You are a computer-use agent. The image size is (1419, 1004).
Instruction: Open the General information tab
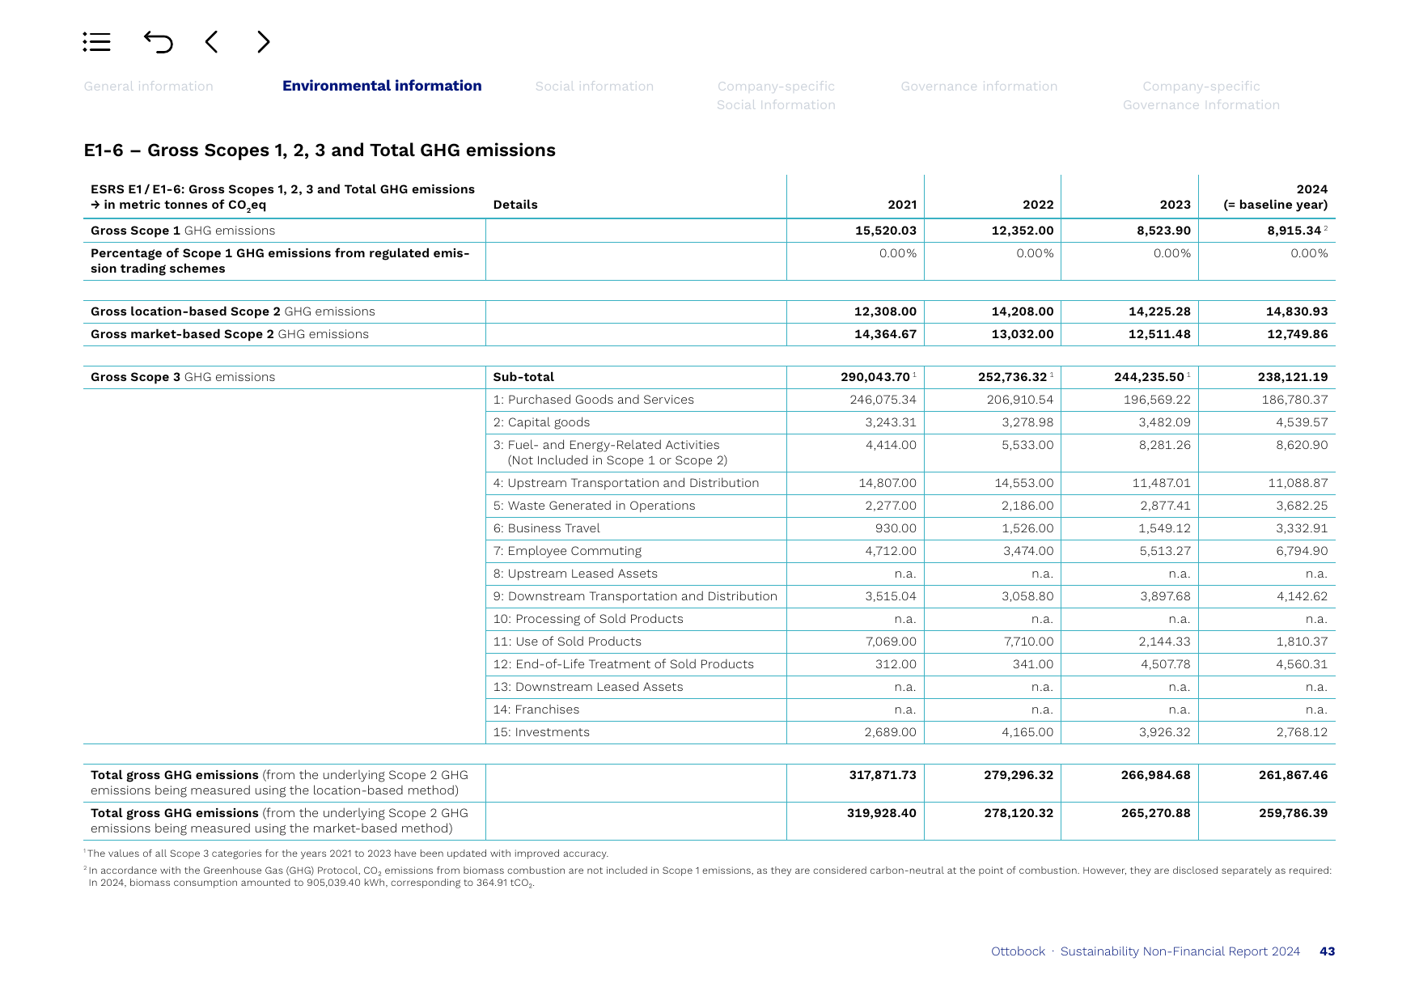149,87
